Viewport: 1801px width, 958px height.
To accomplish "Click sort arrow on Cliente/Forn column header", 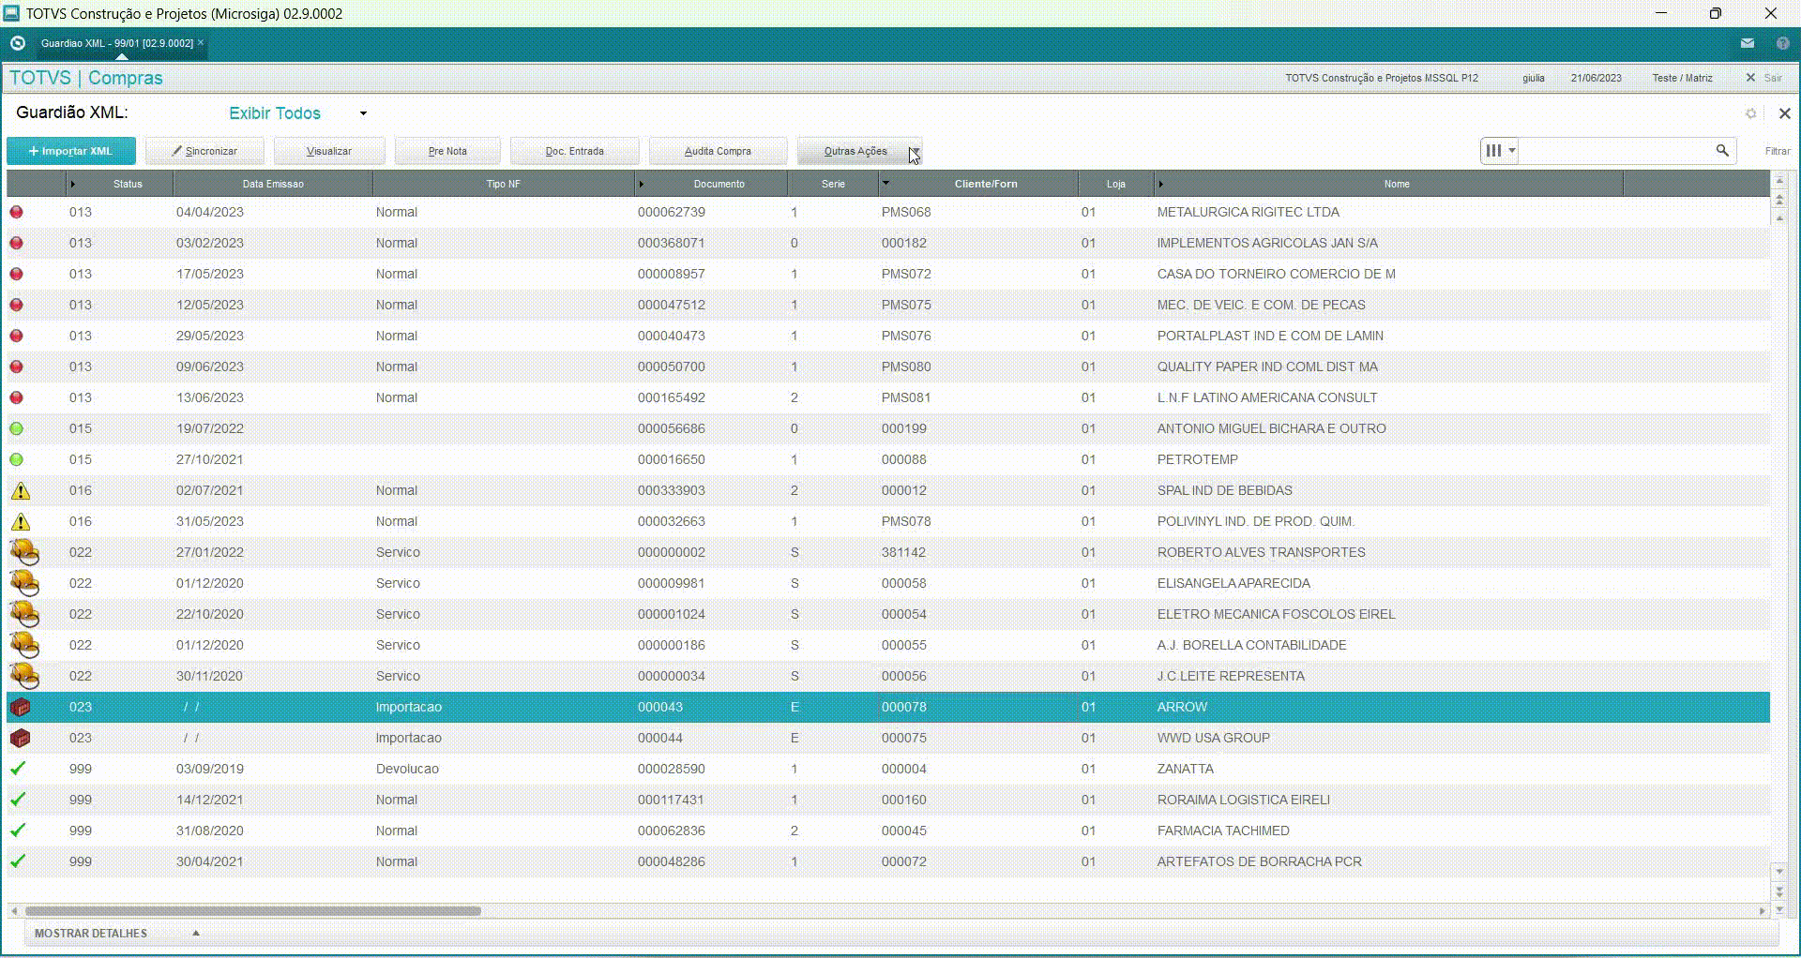I will [x=885, y=183].
